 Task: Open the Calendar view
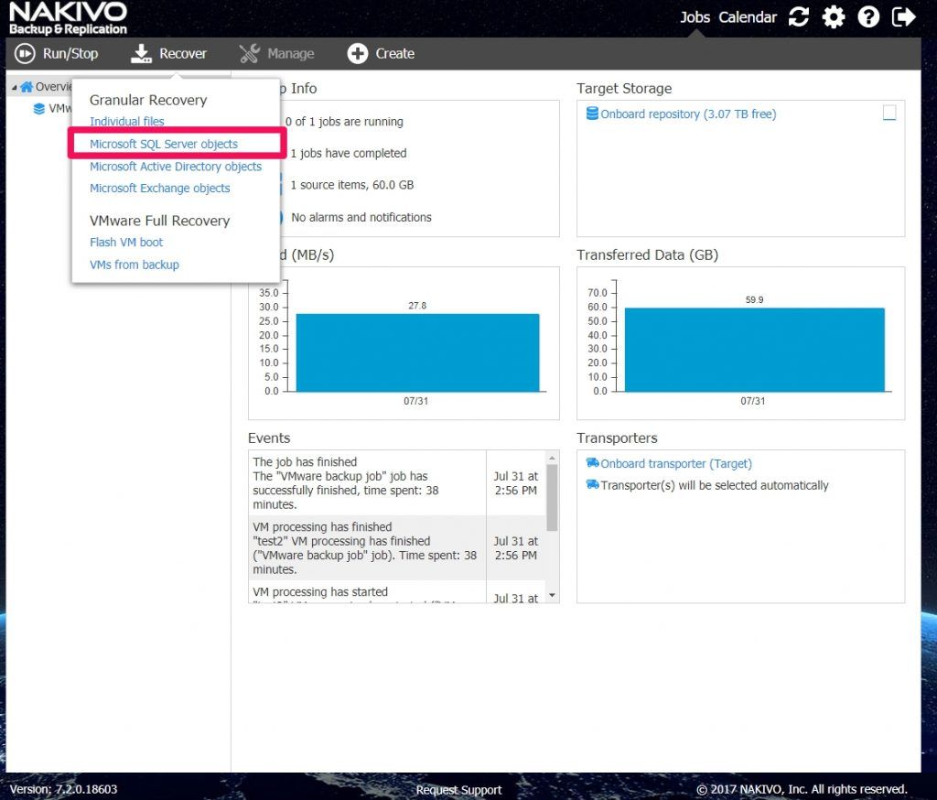pyautogui.click(x=748, y=16)
